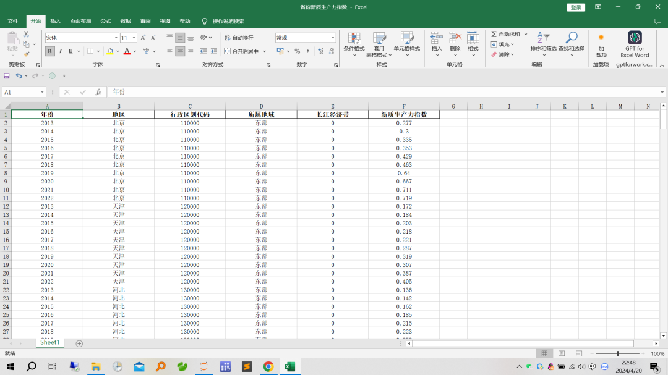Launch GPT for Excel Word add-in

(x=635, y=44)
